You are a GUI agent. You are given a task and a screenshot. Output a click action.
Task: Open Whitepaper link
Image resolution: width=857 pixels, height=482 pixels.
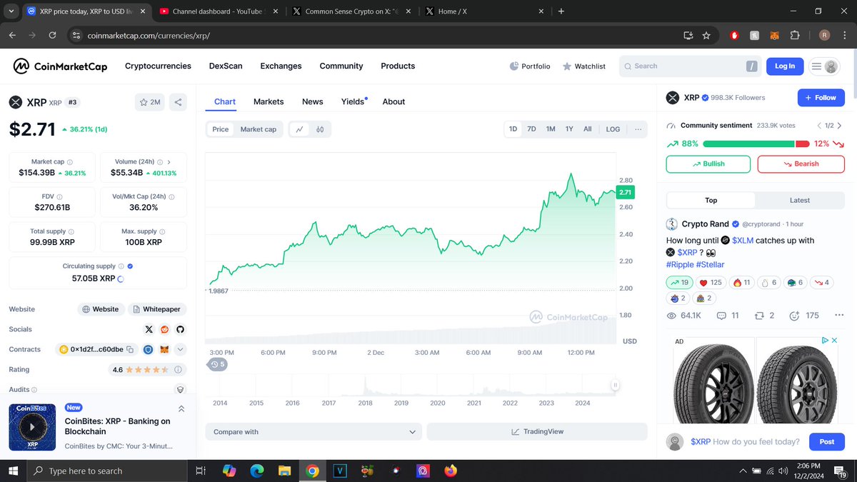click(157, 309)
